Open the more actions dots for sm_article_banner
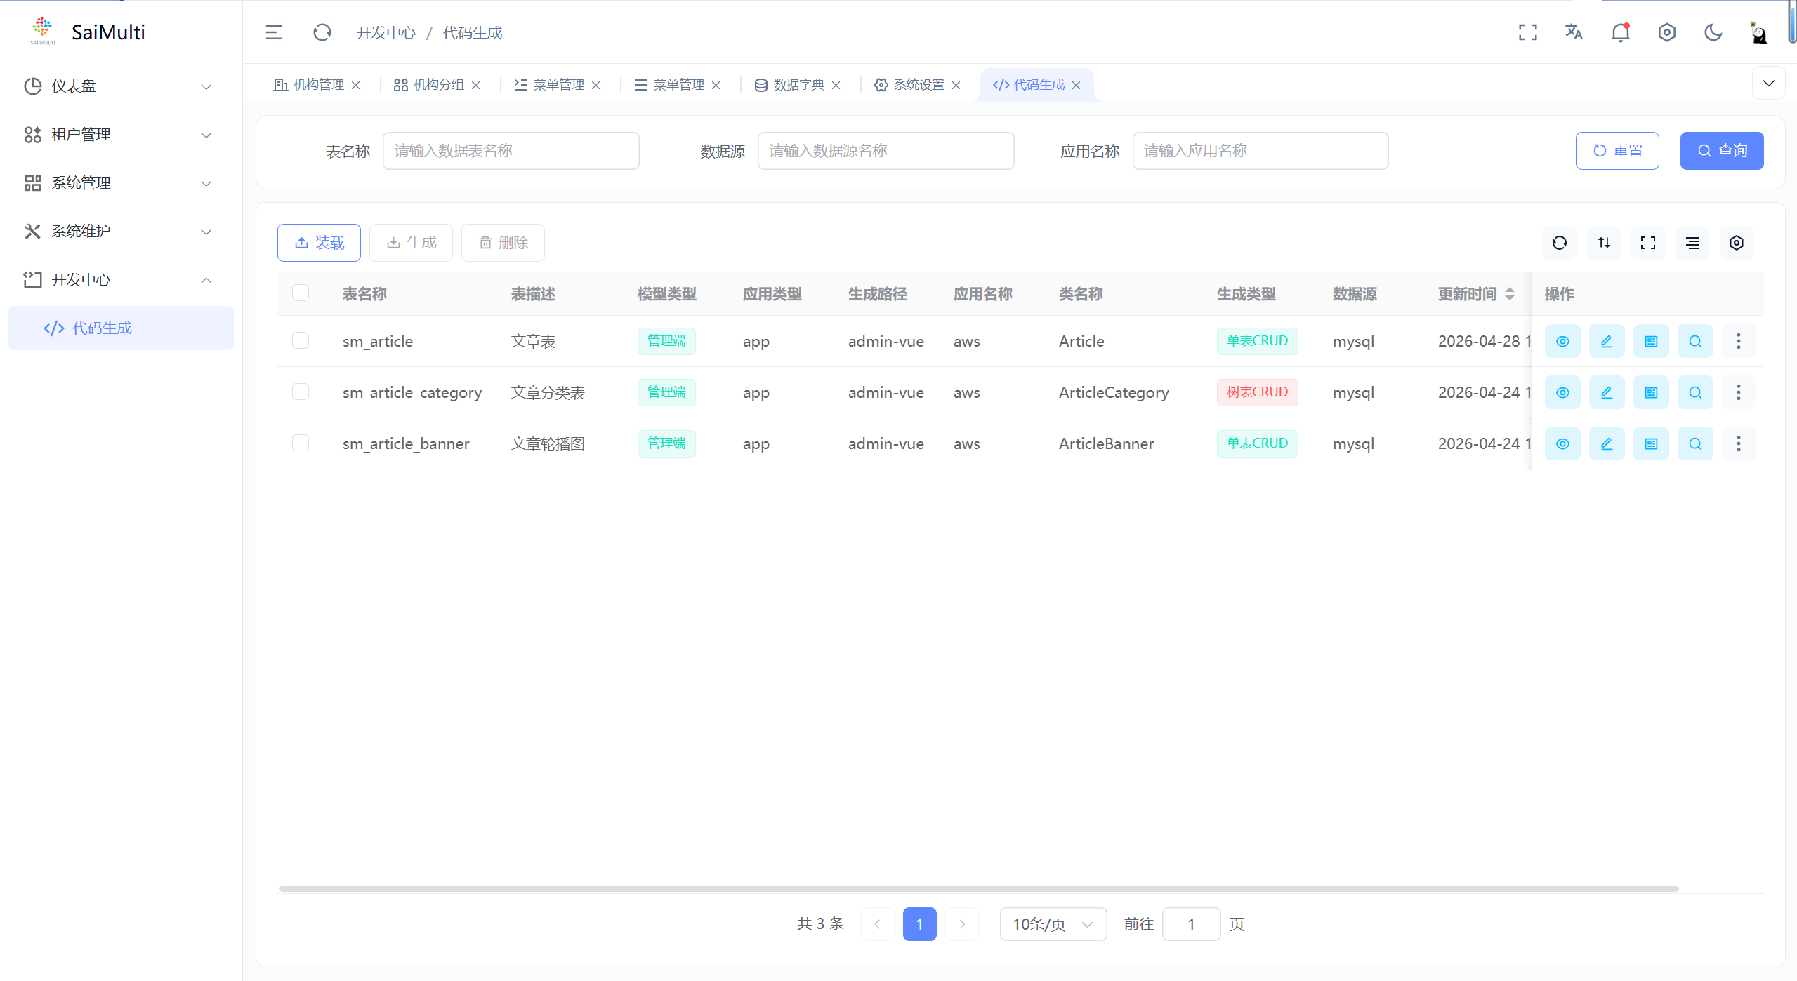 pos(1738,443)
